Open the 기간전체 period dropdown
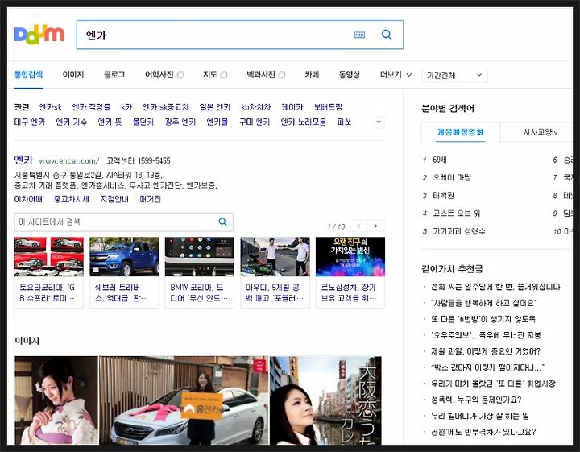 click(x=454, y=75)
